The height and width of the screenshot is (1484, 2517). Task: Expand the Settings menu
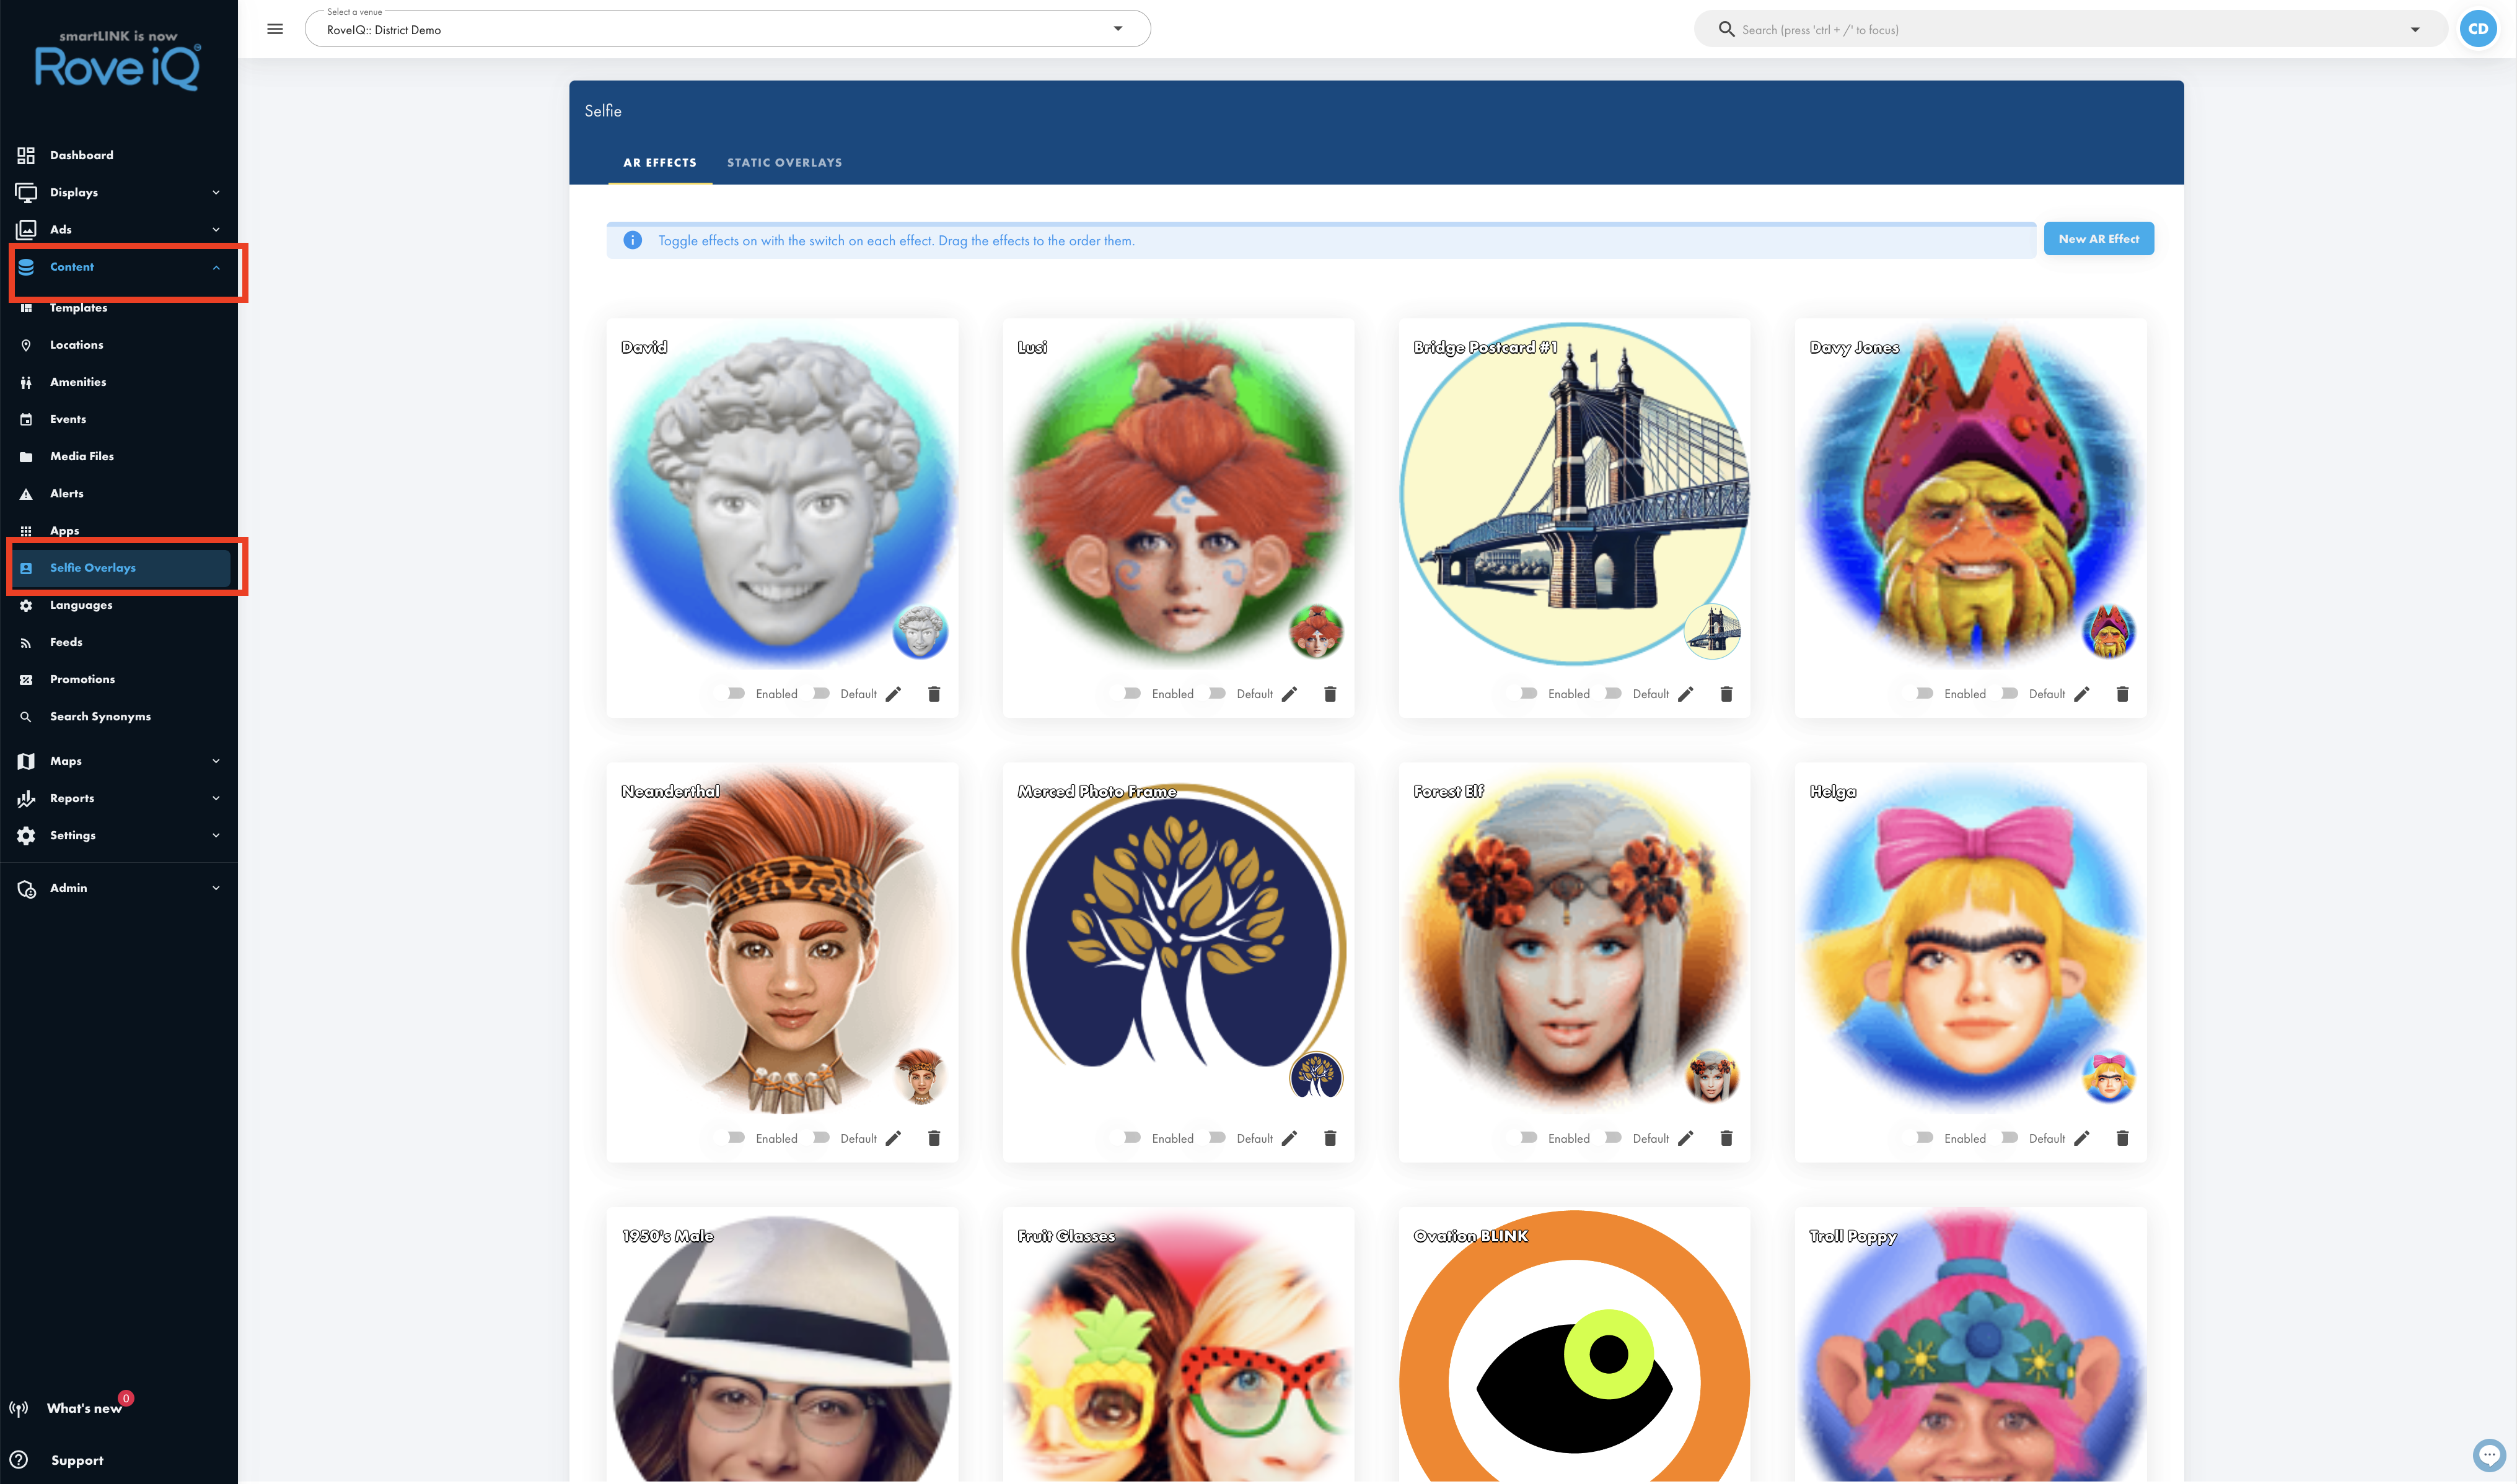click(119, 835)
